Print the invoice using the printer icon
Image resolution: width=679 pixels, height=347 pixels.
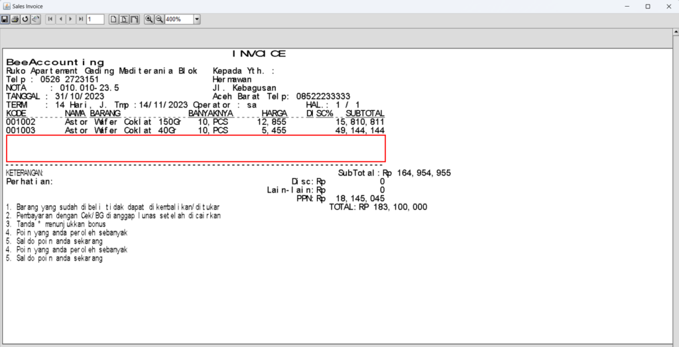[x=15, y=20]
